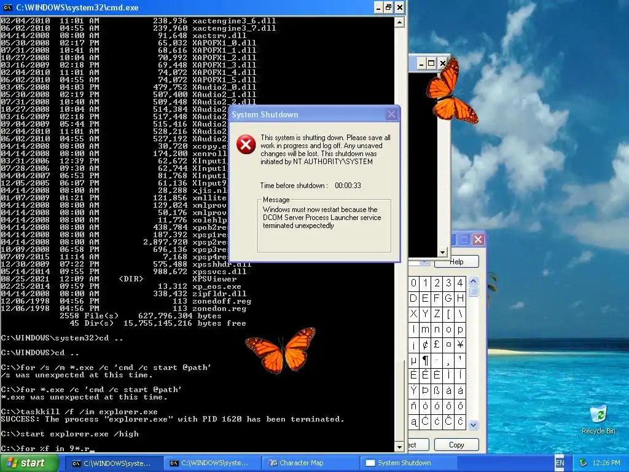This screenshot has height=472, width=629.
Task: Select the currency sign ¤ character
Action: (x=448, y=344)
